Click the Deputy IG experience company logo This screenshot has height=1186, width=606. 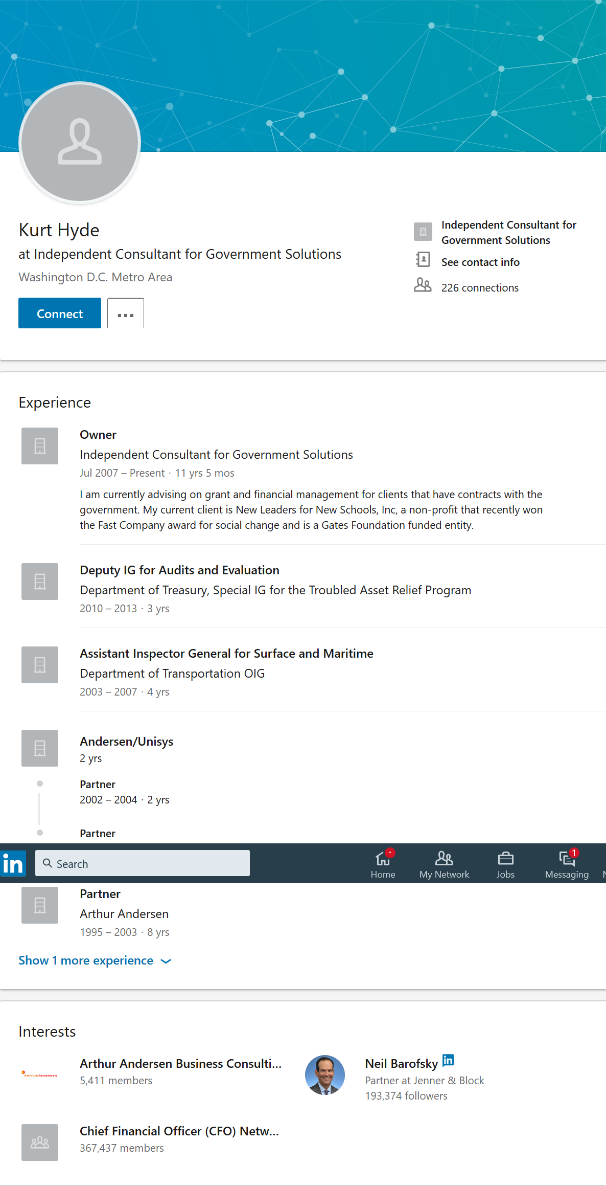pos(40,581)
